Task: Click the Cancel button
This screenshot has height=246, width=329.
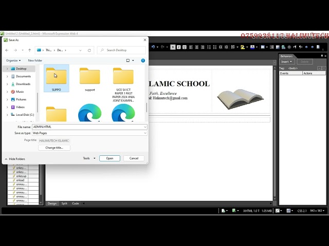Action: click(x=134, y=158)
